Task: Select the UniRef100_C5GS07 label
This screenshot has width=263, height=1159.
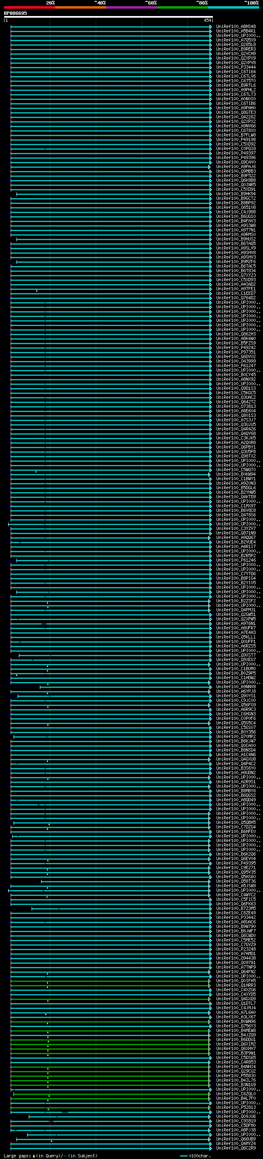Action: [x=236, y=728]
